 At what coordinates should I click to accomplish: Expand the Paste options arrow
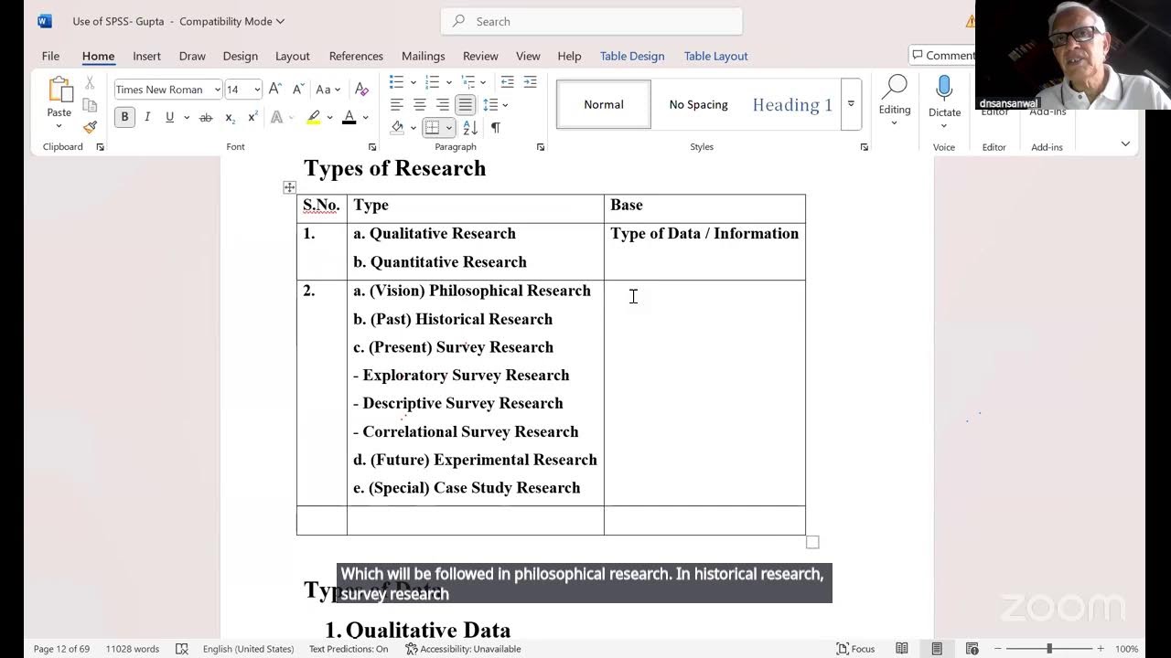[x=59, y=126]
